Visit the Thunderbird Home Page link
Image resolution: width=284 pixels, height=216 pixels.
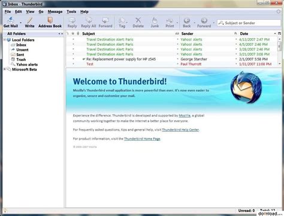[142, 139]
